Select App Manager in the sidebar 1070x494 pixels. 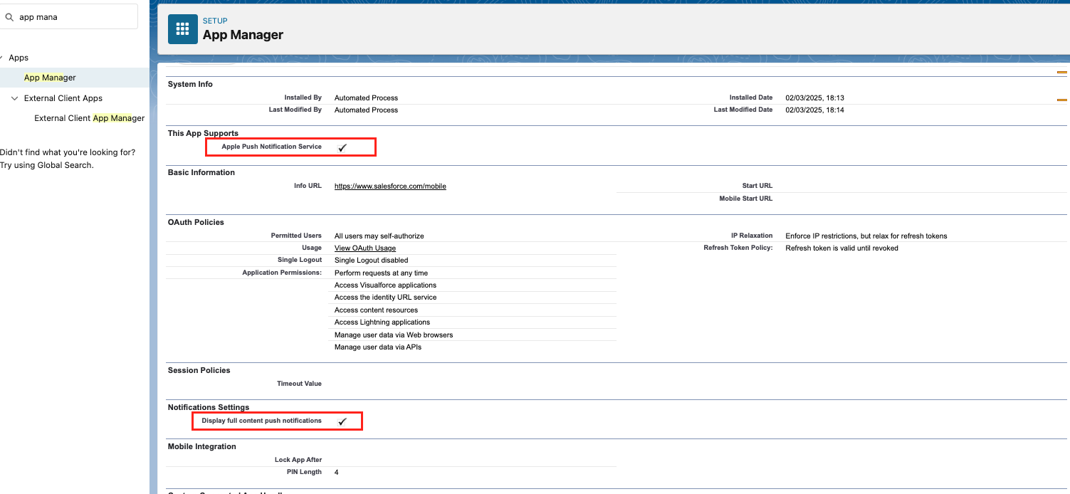tap(50, 78)
